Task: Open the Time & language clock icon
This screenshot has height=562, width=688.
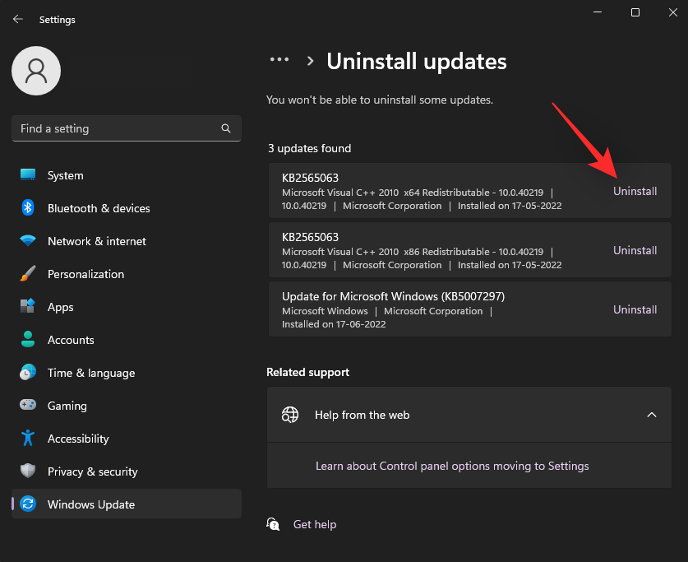Action: pos(27,373)
